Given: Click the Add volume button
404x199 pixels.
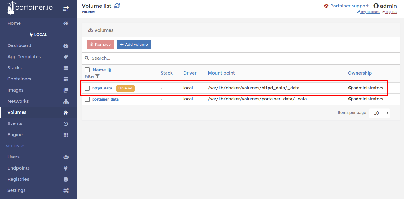Looking at the screenshot, I should [x=134, y=45].
